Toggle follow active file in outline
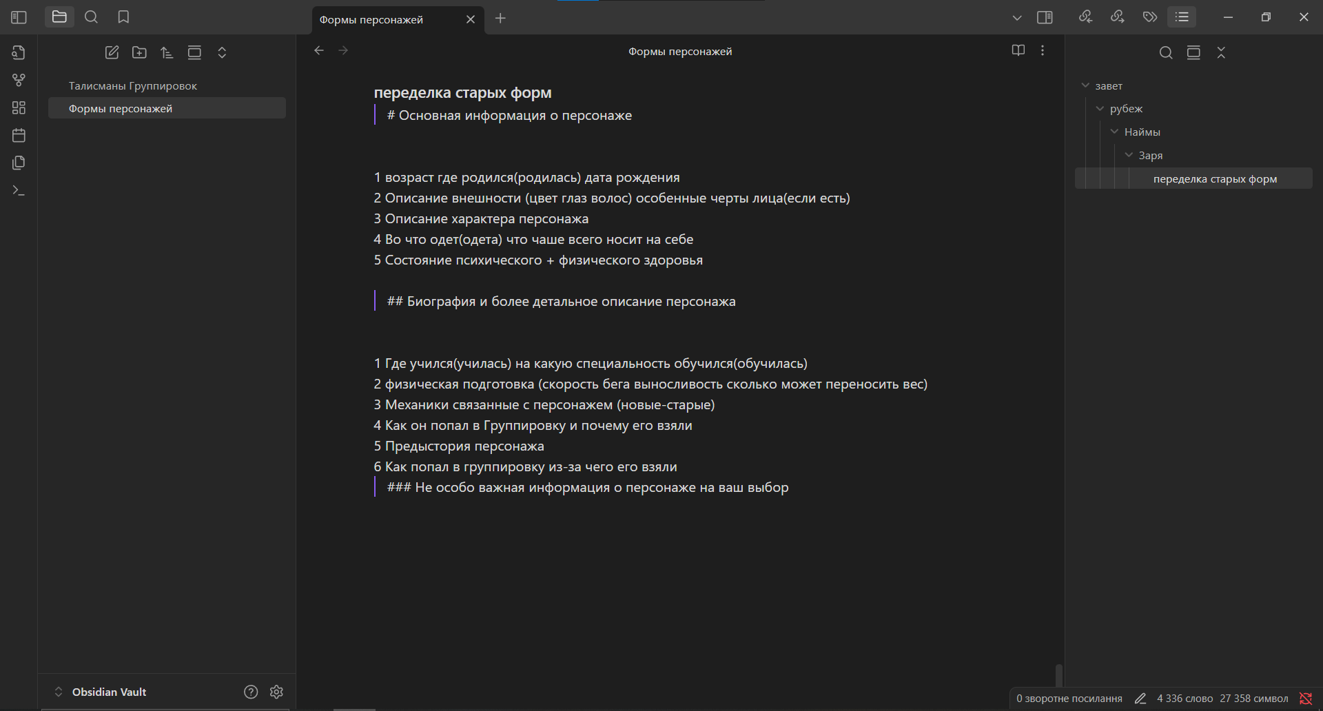Image resolution: width=1323 pixels, height=711 pixels. (x=1193, y=52)
